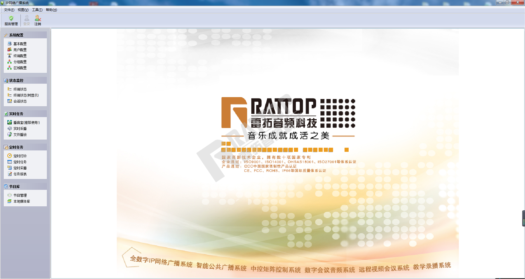Collapse the 节目库 panel header
Viewport: 525px width, 279px height.
25,187
